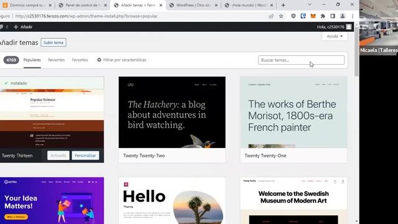Click the Twenty Twenty-One theme name
398x224 pixels.
(266, 156)
